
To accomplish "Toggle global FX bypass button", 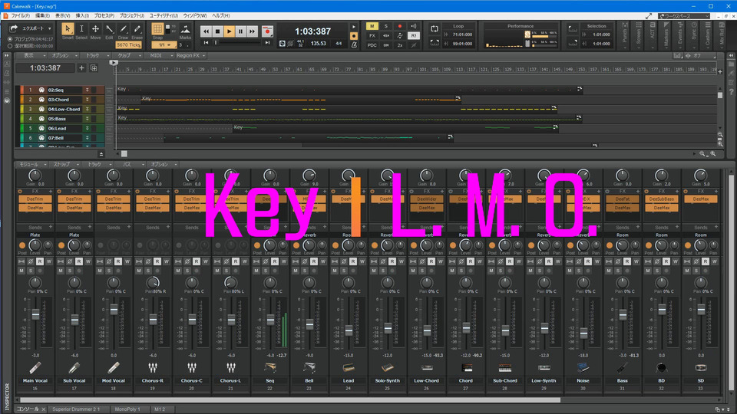I will (x=372, y=36).
